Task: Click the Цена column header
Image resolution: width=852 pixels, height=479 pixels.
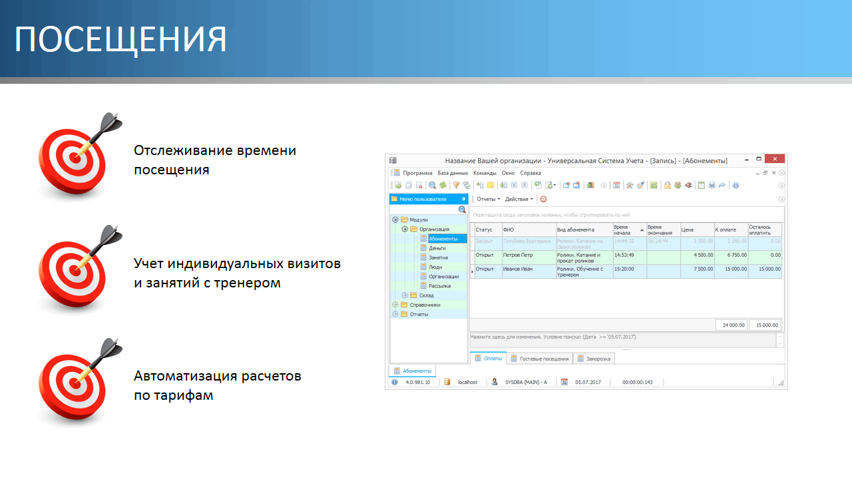Action: 697,230
